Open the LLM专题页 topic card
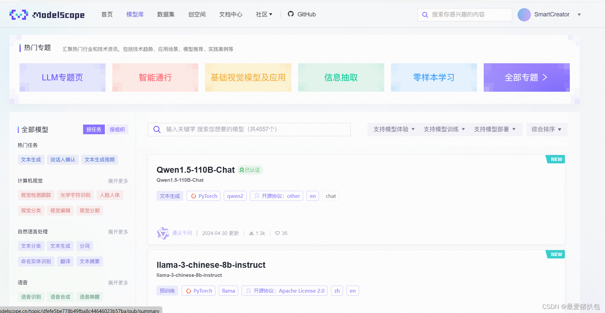The height and width of the screenshot is (313, 605). click(62, 77)
